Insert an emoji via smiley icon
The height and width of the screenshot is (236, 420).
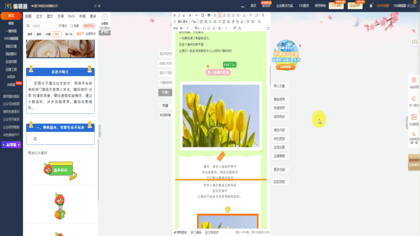pyautogui.click(x=209, y=29)
